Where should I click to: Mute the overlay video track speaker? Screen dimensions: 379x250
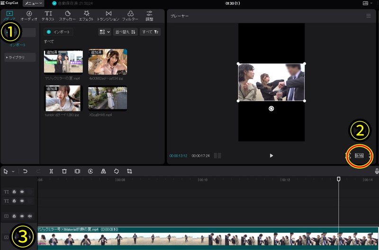pos(30,216)
